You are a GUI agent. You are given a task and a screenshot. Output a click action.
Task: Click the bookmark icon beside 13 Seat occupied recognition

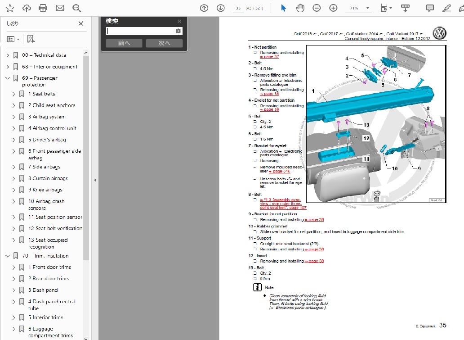(22, 240)
